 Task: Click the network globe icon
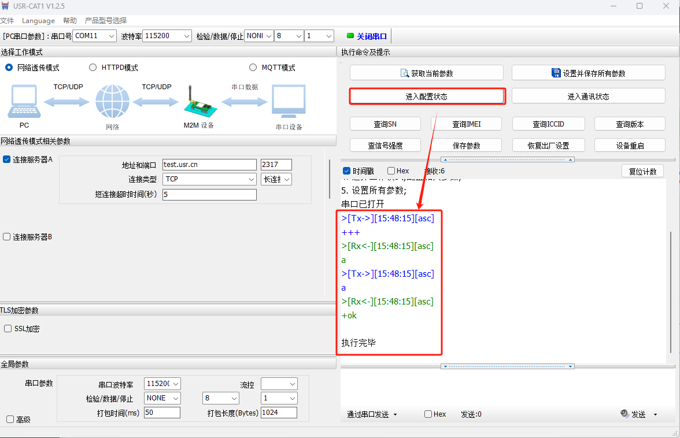(x=112, y=102)
